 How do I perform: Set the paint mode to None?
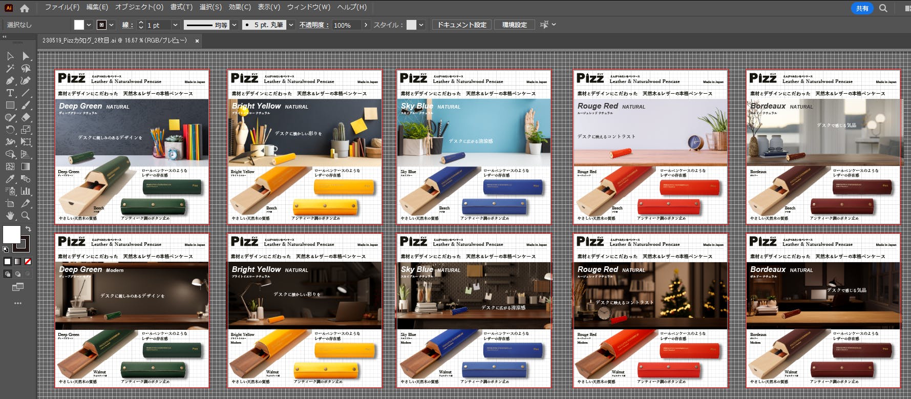pyautogui.click(x=28, y=261)
